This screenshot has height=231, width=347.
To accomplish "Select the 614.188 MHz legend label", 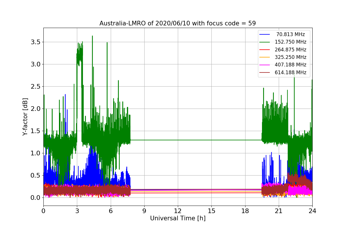I will coord(291,72).
